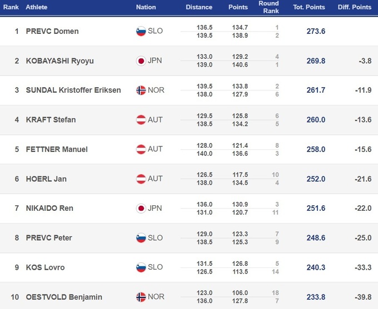Click Japan flag beside NIKAIDO Ren
Viewport: 378px width, 309px height.
[141, 208]
